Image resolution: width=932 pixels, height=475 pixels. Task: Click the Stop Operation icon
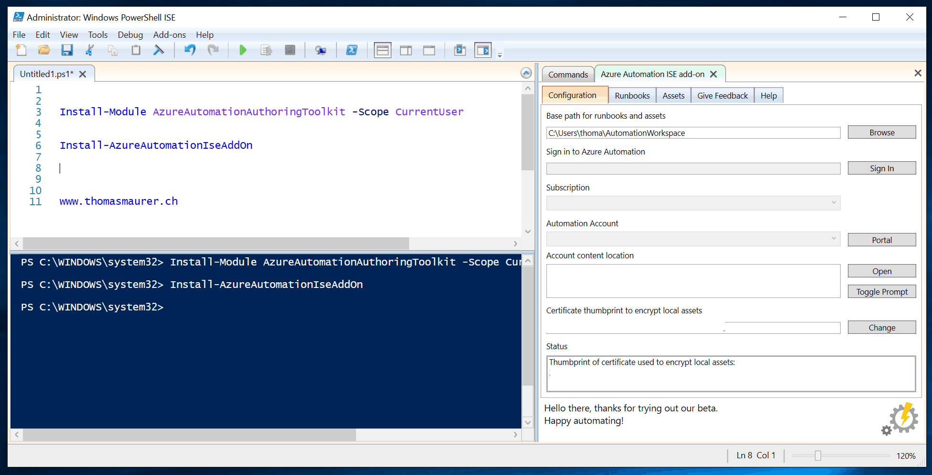(x=290, y=50)
